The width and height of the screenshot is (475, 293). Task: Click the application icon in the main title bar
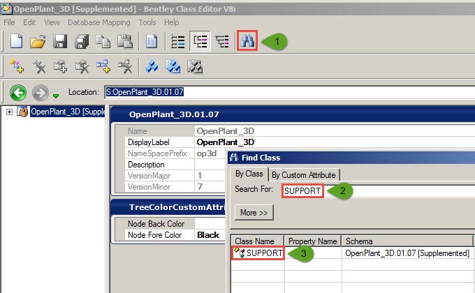pyautogui.click(x=6, y=9)
